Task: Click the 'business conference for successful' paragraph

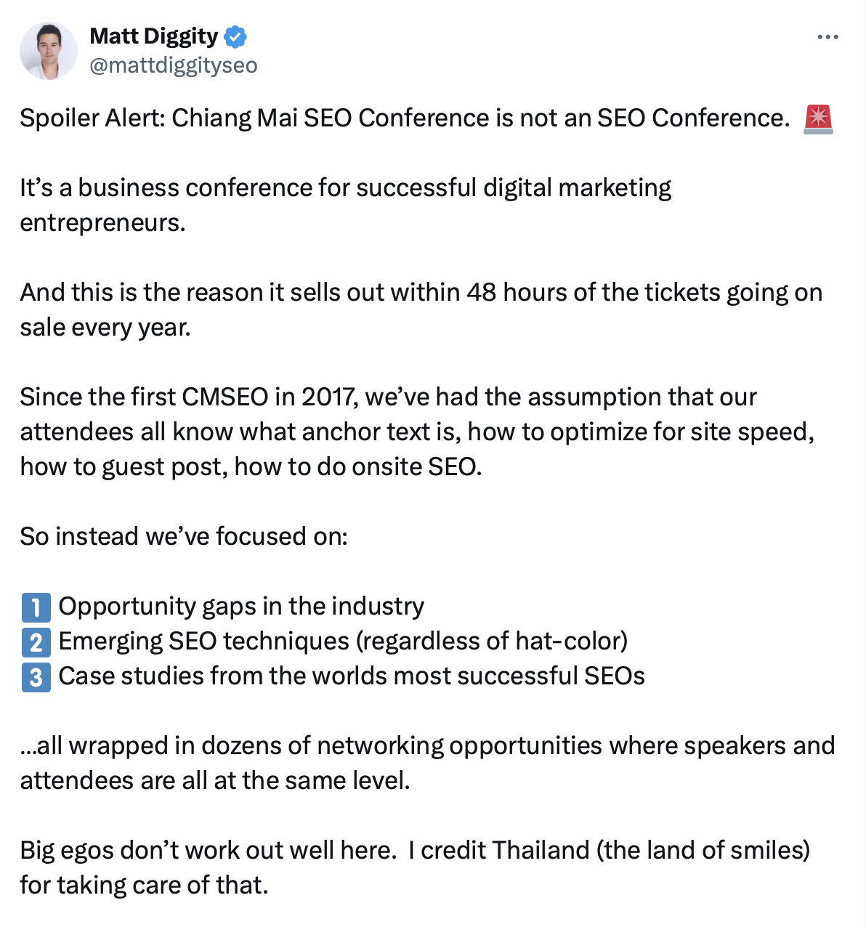Action: pos(346,205)
